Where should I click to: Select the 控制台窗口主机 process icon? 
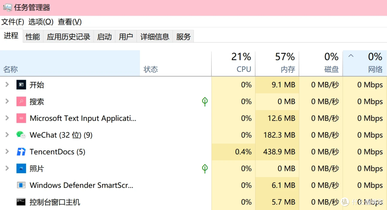tap(21, 201)
